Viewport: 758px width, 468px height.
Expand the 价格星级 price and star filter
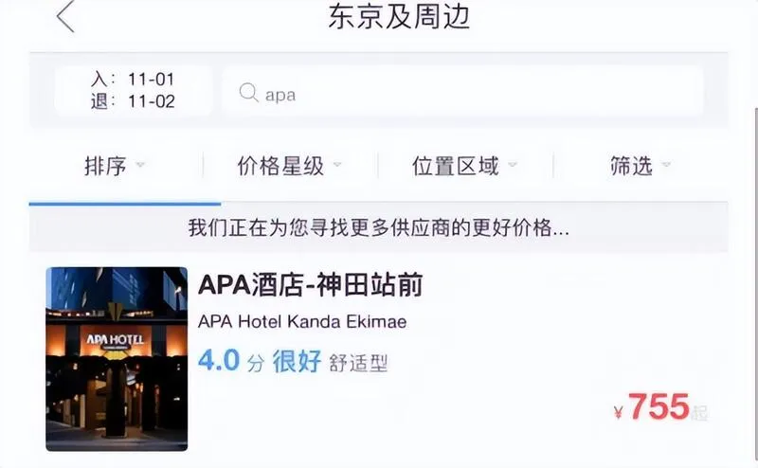pos(290,166)
